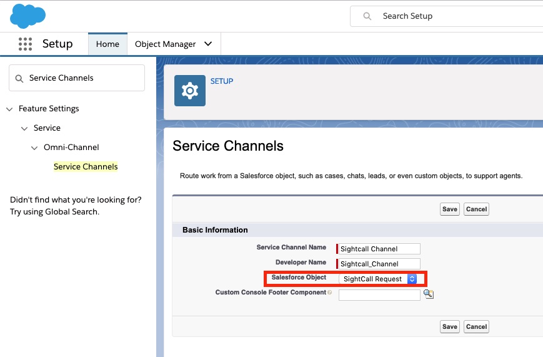Click the 'Didn't find what you're looking for?' text
Screen dimensions: 543x357
[76, 200]
